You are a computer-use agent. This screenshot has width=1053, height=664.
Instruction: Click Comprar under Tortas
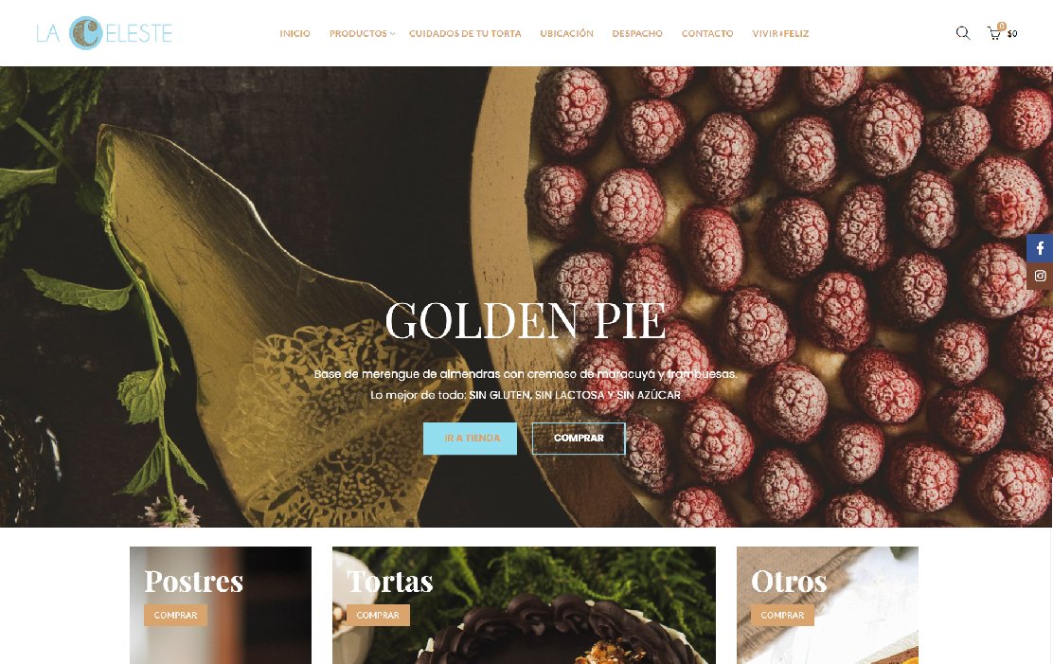[378, 615]
